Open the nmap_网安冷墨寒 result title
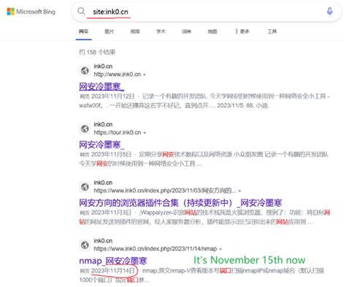 point(113,261)
